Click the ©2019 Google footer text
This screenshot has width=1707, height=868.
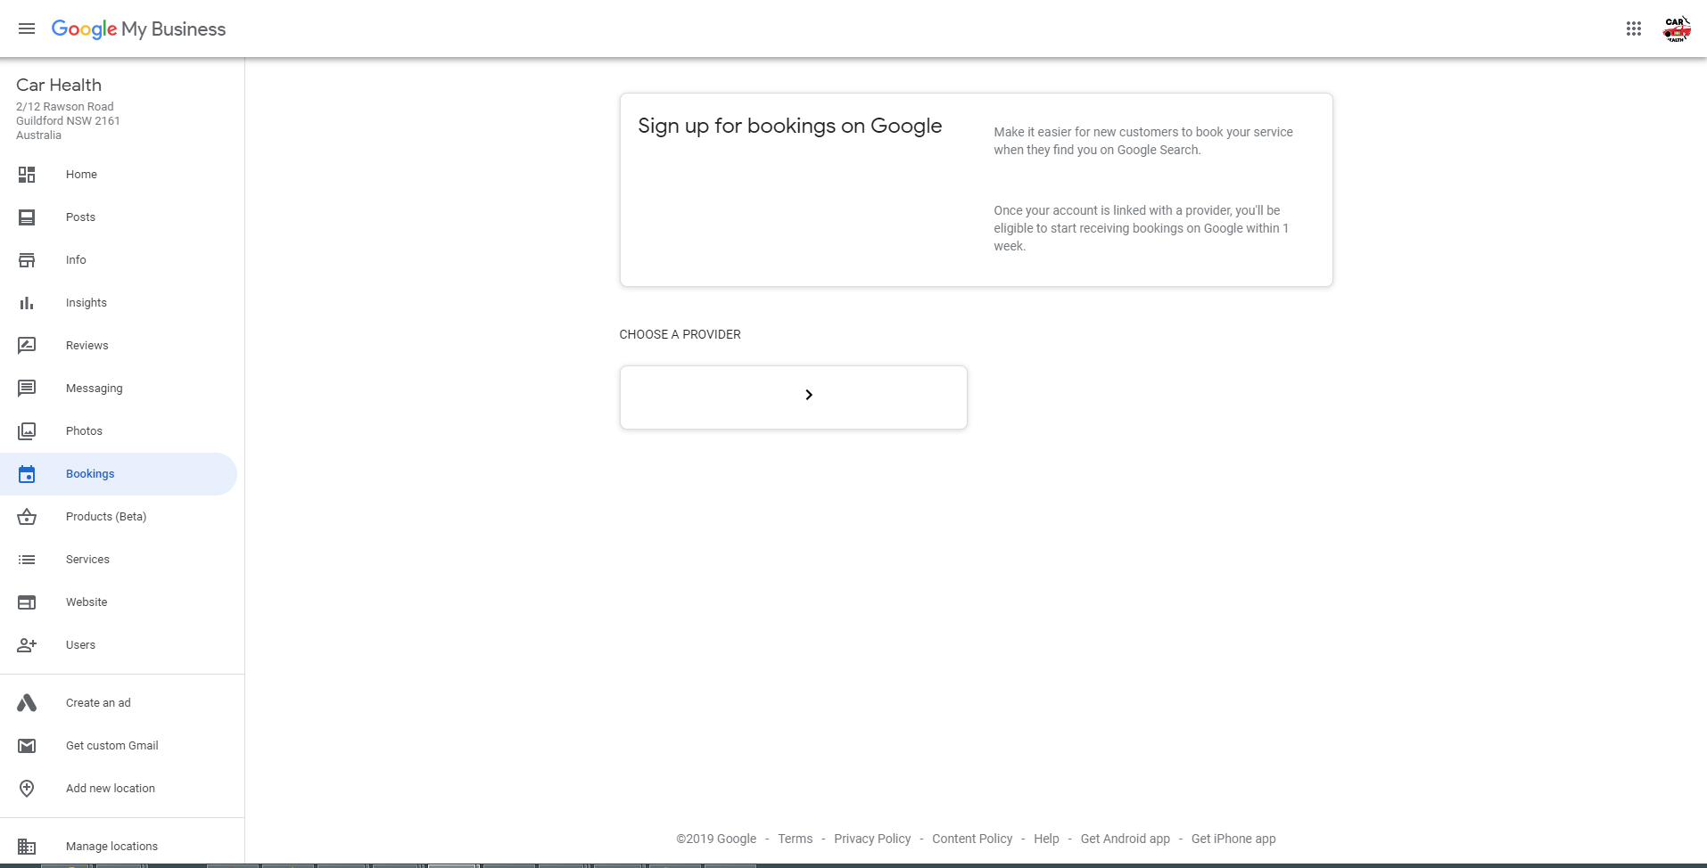pyautogui.click(x=716, y=839)
